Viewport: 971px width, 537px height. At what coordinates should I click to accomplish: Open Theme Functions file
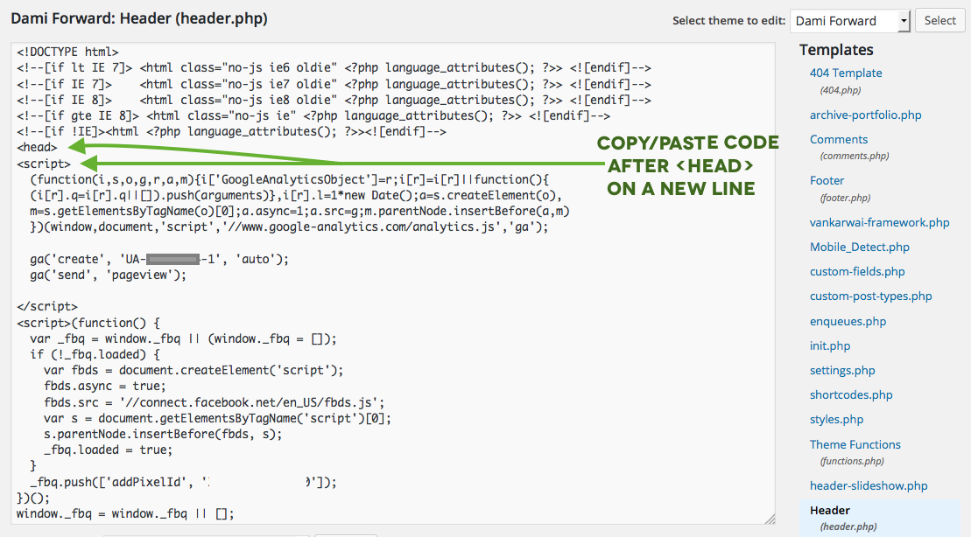pos(855,445)
